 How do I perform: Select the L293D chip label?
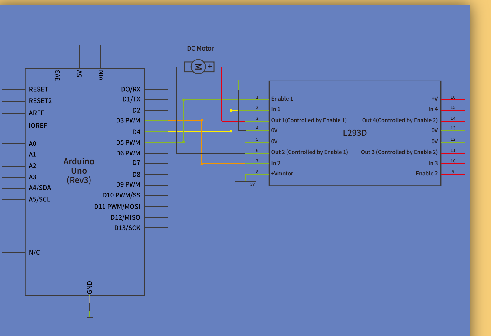(355, 133)
